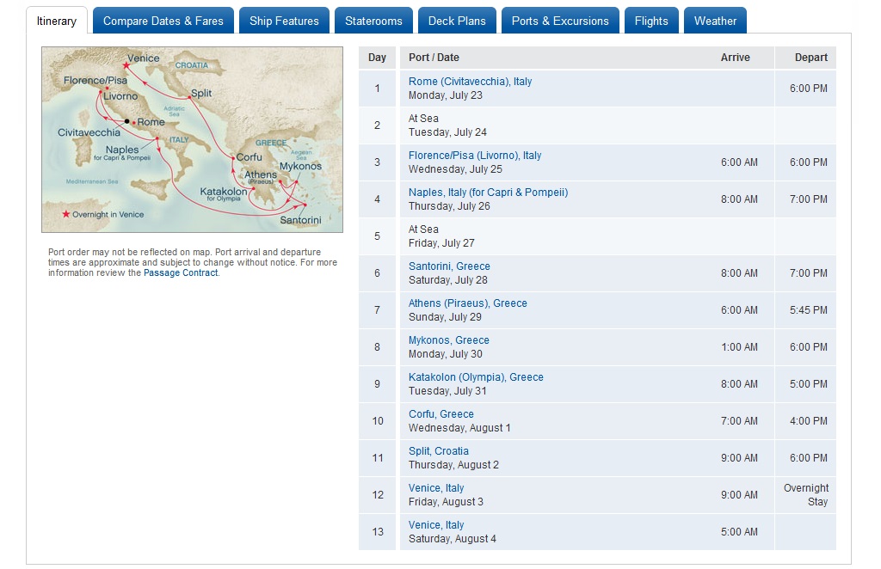This screenshot has width=881, height=569.
Task: Click the Itinerary tab
Action: 57,21
